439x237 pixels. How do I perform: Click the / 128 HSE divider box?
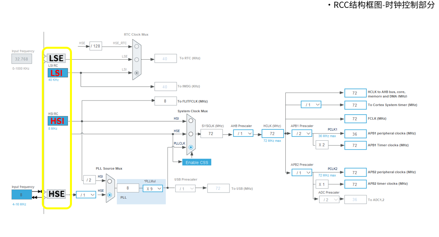click(96, 46)
